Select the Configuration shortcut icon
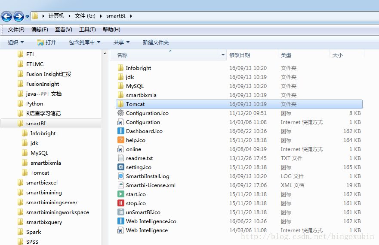379x245 pixels. 120,122
